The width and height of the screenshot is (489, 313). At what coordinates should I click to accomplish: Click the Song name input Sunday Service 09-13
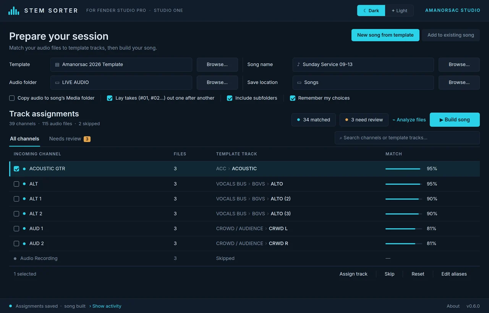click(363, 65)
